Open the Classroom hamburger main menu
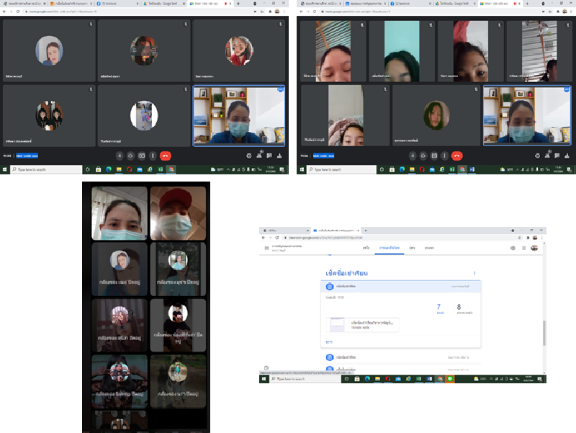 coord(266,248)
